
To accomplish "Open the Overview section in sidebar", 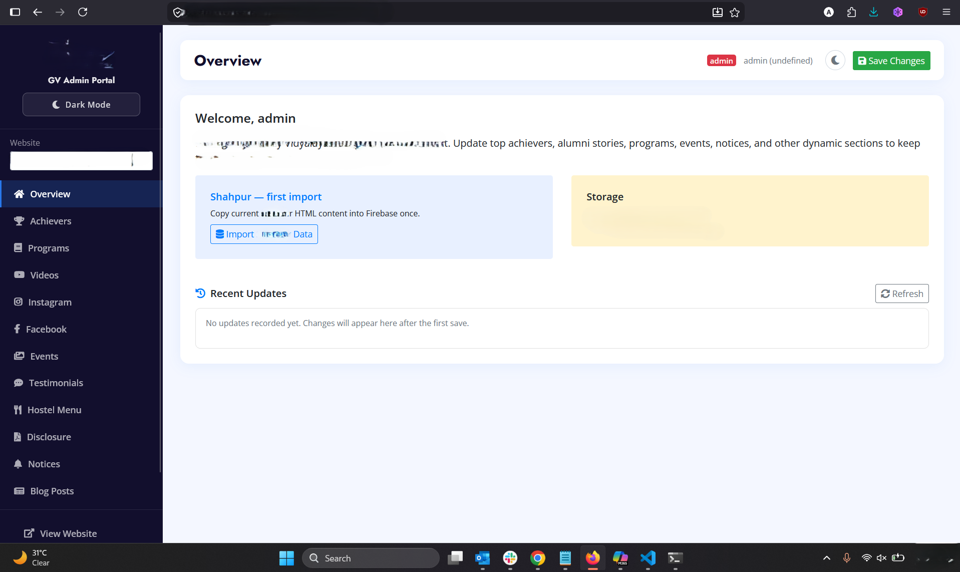I will (x=81, y=194).
